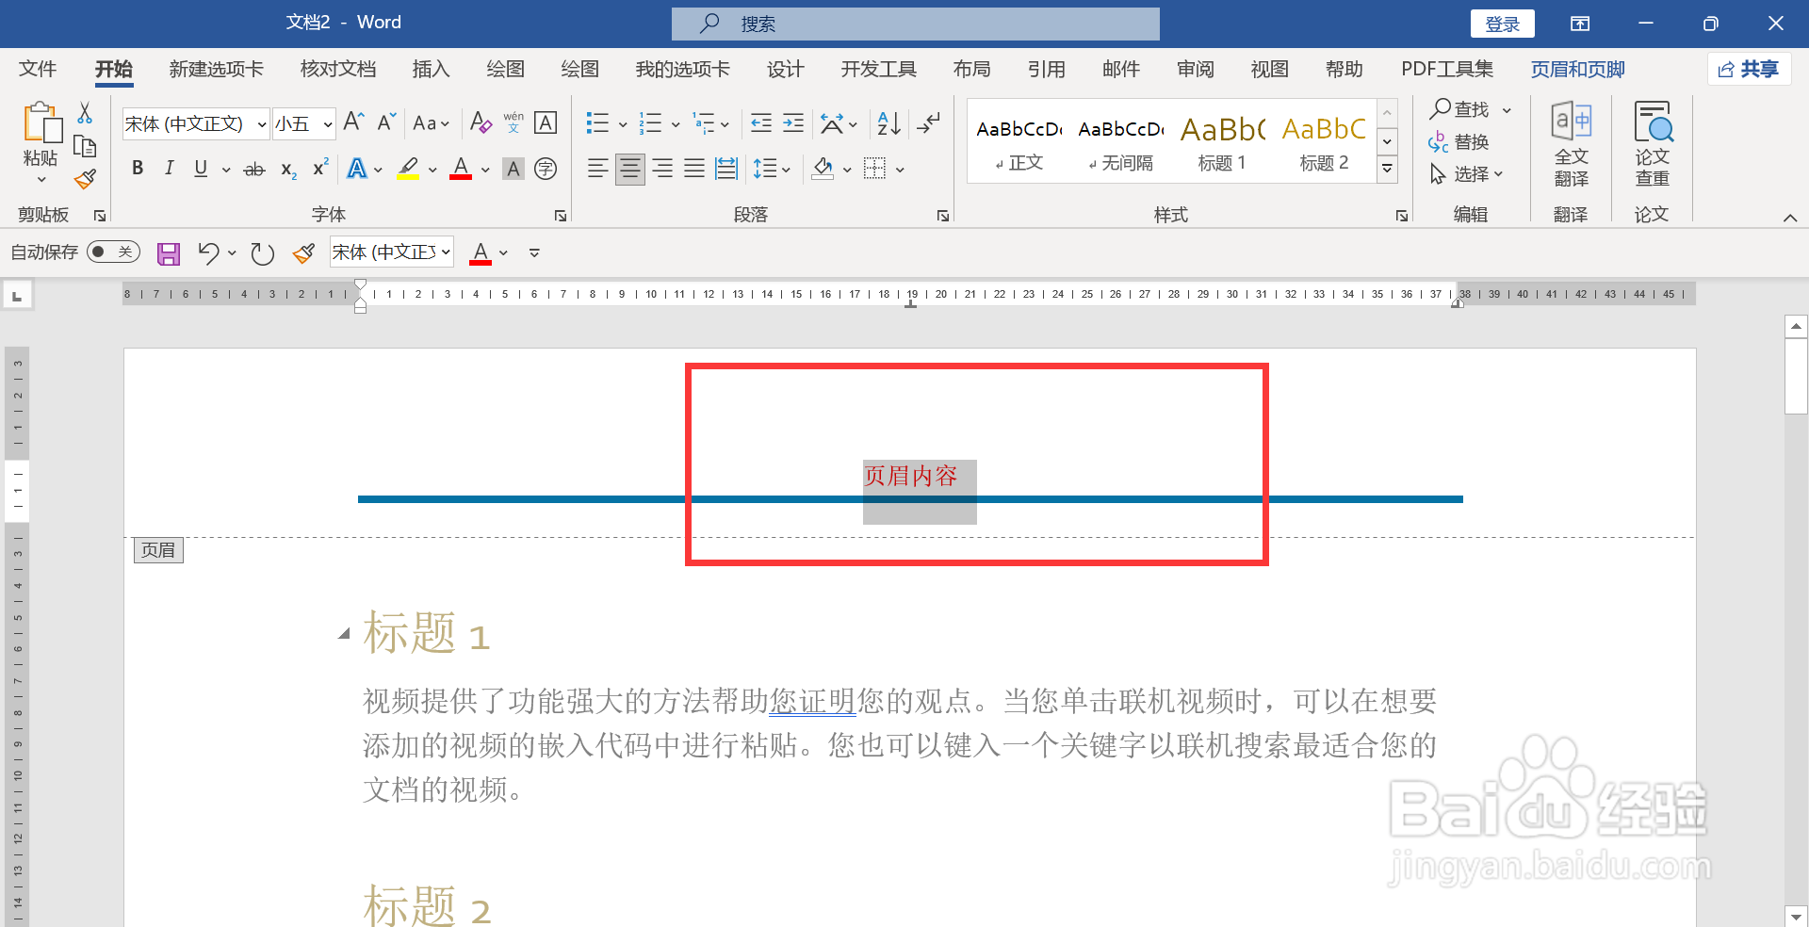Screen dimensions: 1809x927
Task: Open the ribbon font name dropdown
Action: tap(262, 124)
